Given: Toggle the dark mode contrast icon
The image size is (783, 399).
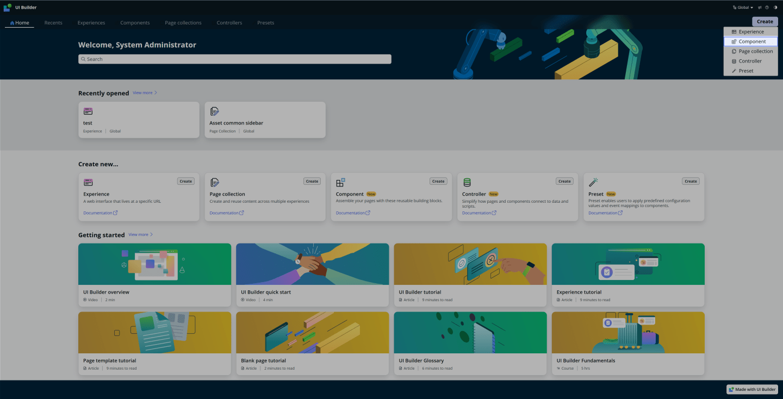Looking at the screenshot, I should pos(775,7).
